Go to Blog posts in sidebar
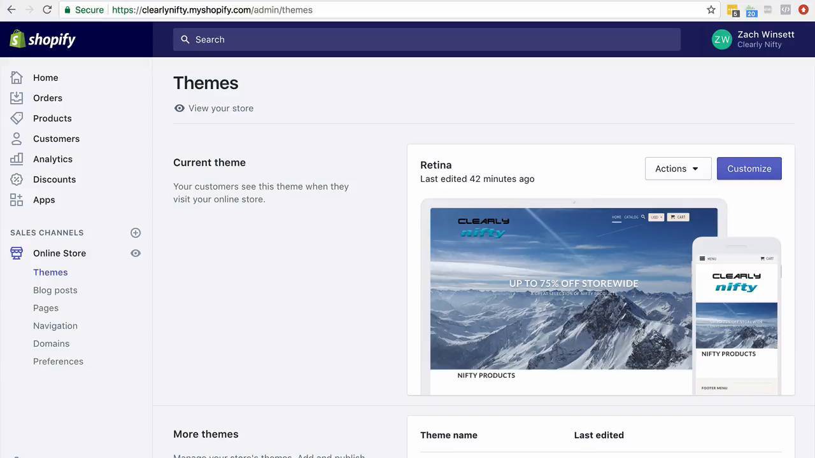Screen dimensions: 815x458 point(55,290)
